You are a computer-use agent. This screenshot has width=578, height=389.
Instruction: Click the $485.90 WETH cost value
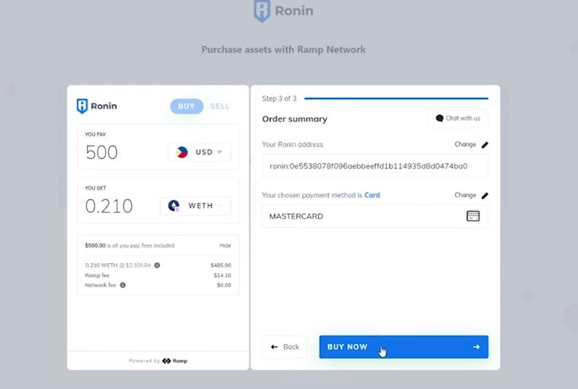click(x=221, y=265)
